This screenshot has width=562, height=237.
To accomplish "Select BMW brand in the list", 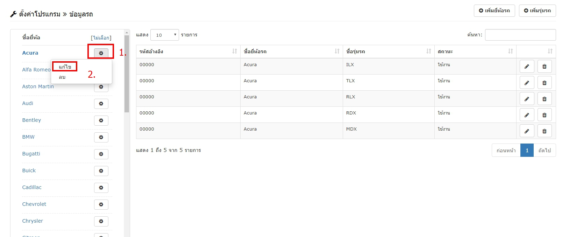I will point(28,137).
